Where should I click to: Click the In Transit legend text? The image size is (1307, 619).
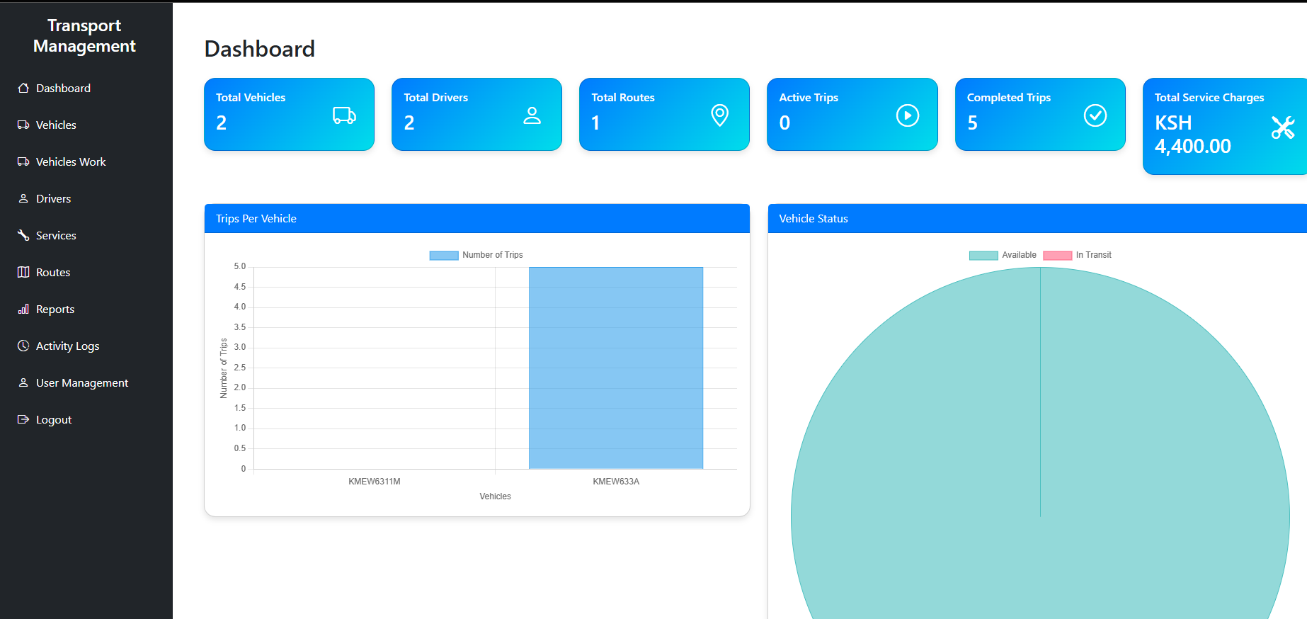[x=1094, y=255]
